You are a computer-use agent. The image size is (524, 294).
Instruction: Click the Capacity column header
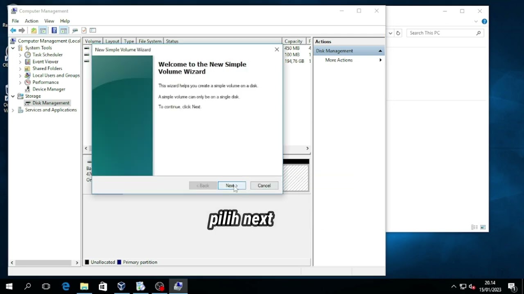click(x=295, y=41)
